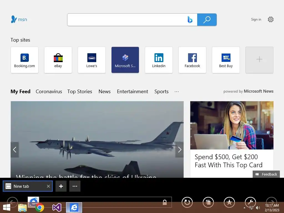The image size is (284, 213).
Task: Click the Bing icon in search box
Action: (190, 20)
